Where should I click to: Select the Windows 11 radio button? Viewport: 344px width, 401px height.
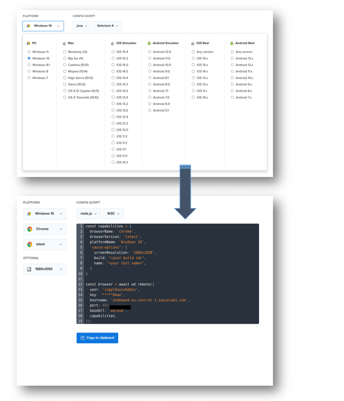[29, 52]
